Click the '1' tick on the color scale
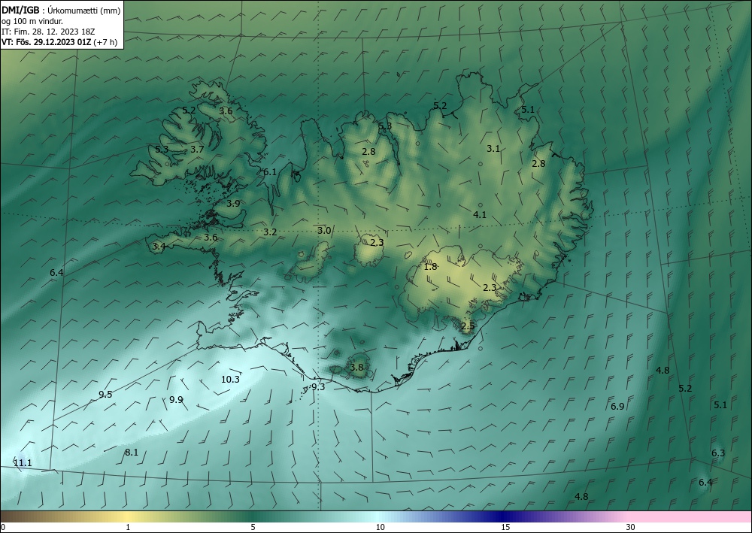752x533 pixels. point(128,527)
